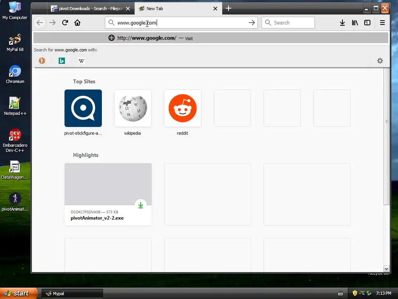Minimize the Mypal browser window
398x299 pixels.
366,9
